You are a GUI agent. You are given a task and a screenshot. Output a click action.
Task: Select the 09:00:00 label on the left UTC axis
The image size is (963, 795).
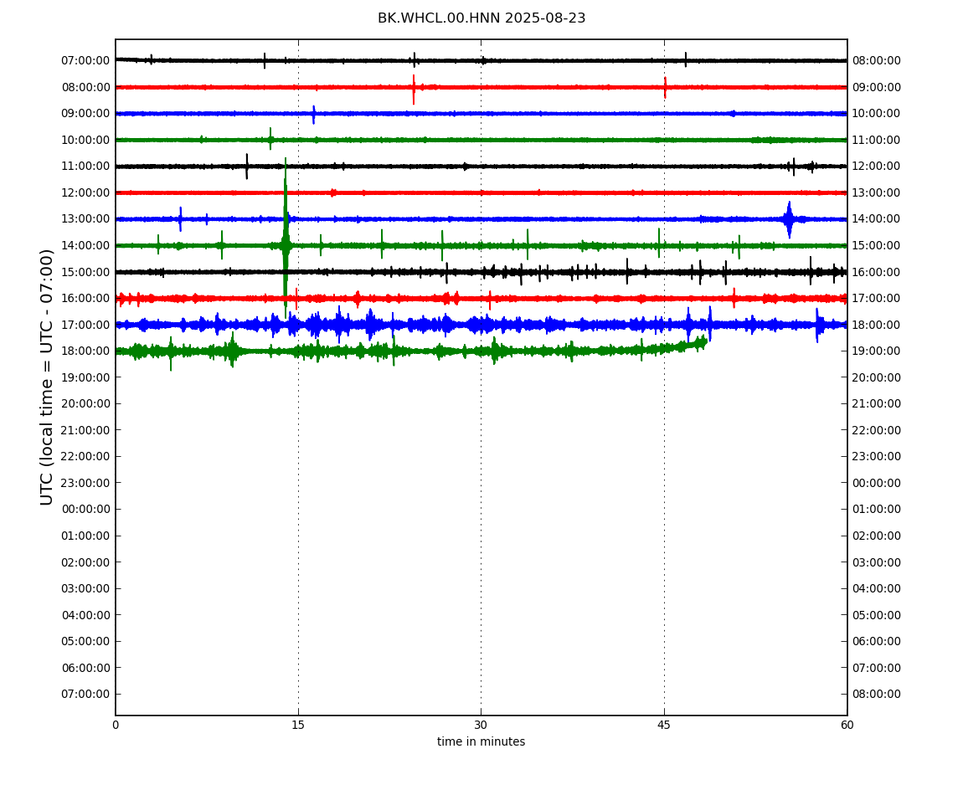[86, 114]
